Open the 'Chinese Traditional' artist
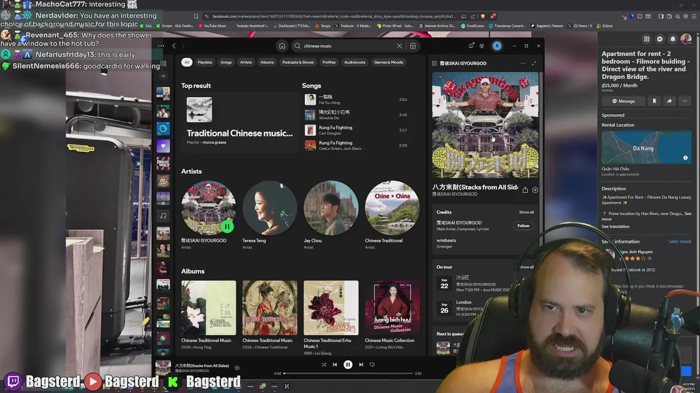Image resolution: width=700 pixels, height=393 pixels. tap(392, 215)
